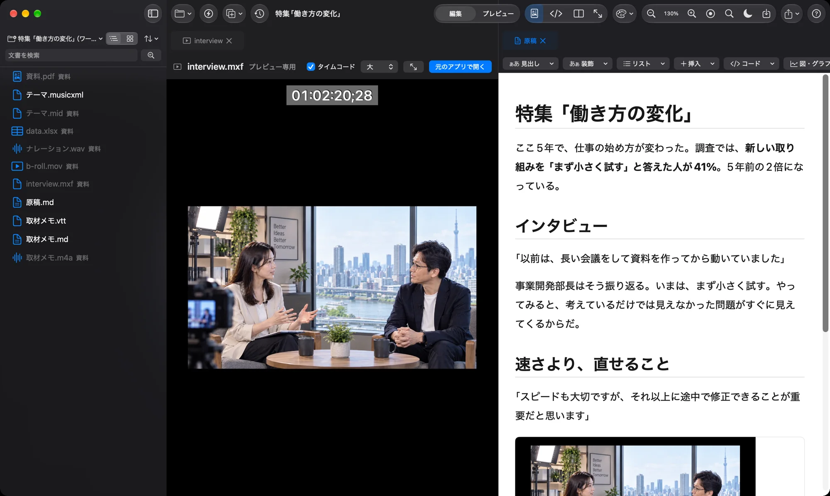
Task: Open the version history clock icon
Action: pos(259,14)
